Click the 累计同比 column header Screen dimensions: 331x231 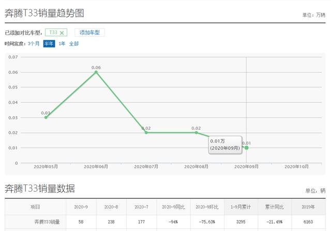click(x=275, y=207)
